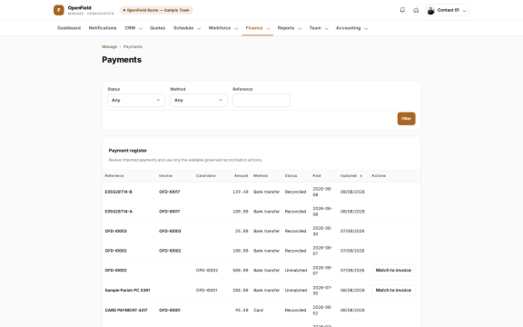Sort by the Status column header
The width and height of the screenshot is (523, 327).
pos(291,176)
